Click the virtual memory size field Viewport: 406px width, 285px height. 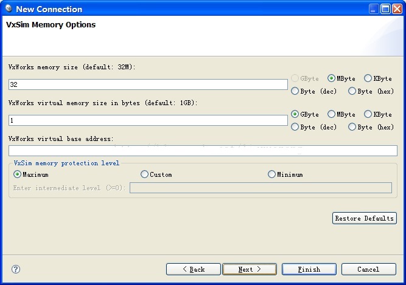point(148,120)
